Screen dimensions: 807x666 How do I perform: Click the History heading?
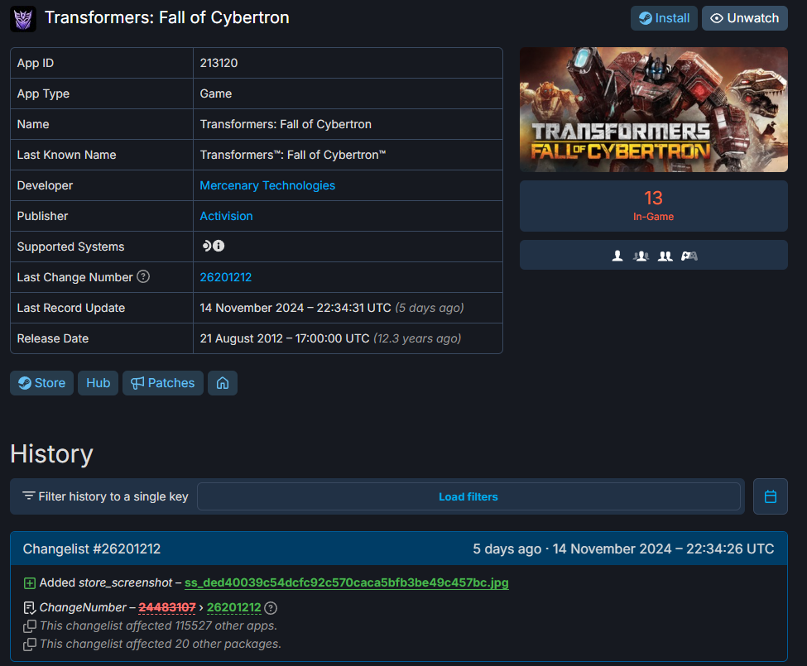[51, 453]
